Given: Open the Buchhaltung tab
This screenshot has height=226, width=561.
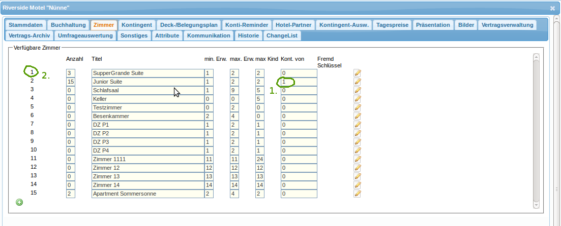Looking at the screenshot, I should [x=68, y=25].
